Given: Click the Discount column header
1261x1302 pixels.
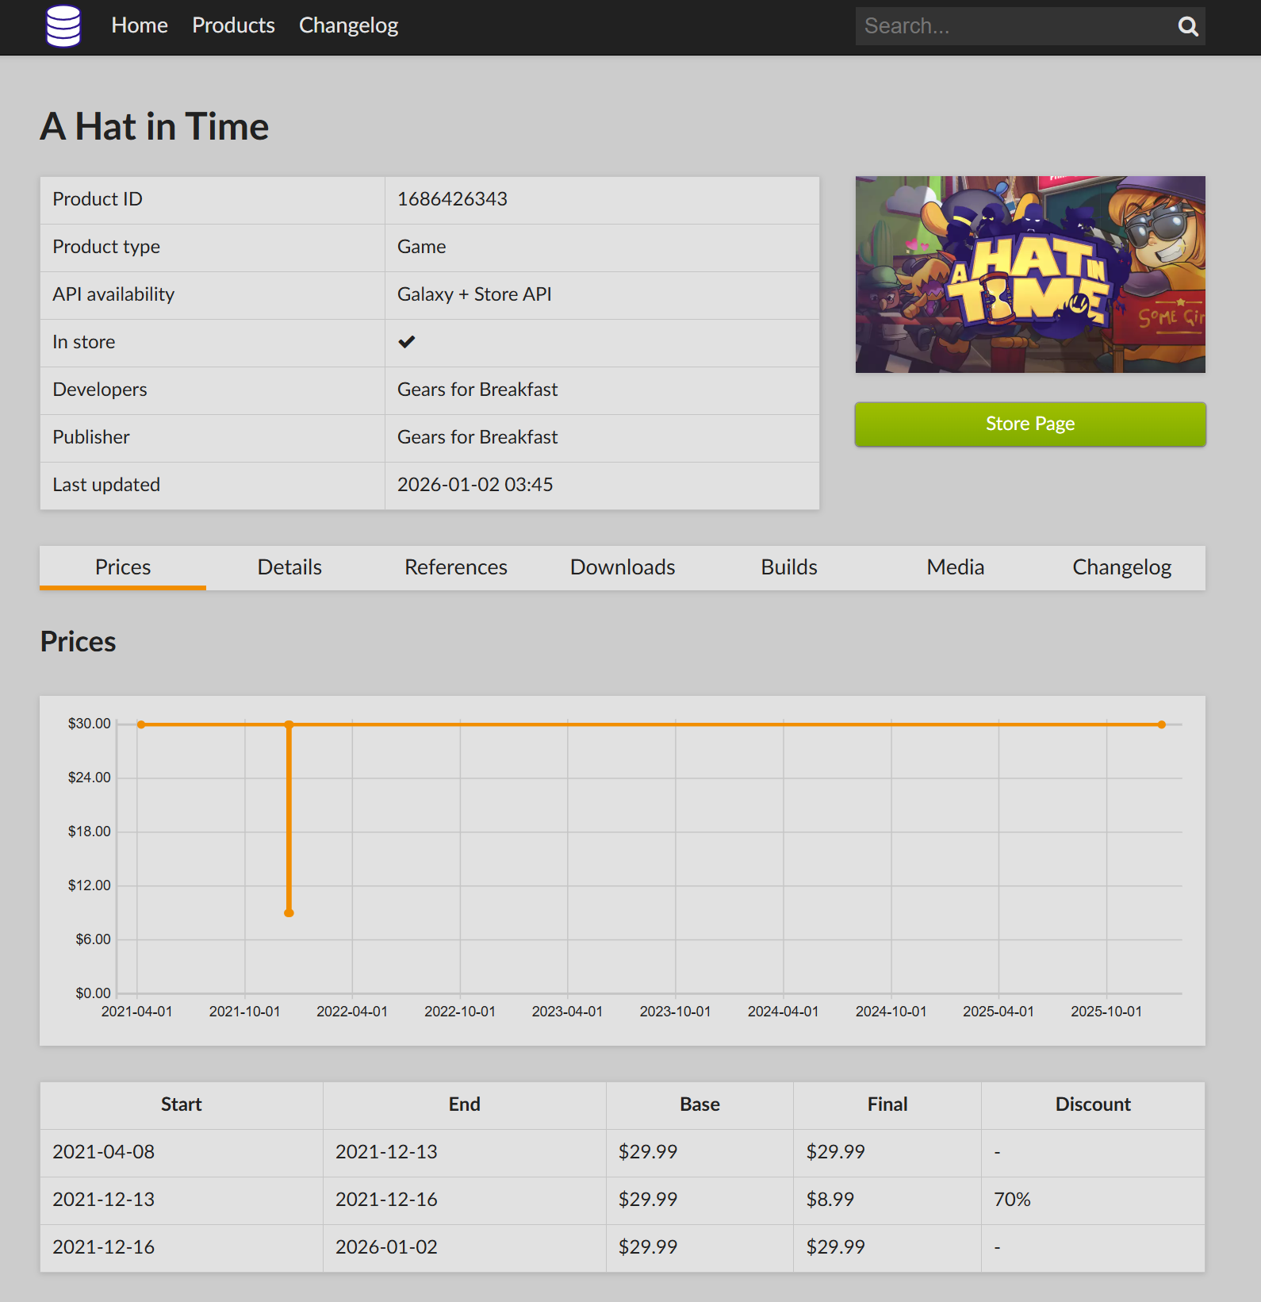Looking at the screenshot, I should (x=1093, y=1104).
